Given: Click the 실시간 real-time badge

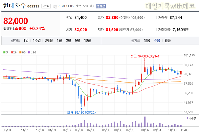Looking at the screenshot, I should [101, 6].
